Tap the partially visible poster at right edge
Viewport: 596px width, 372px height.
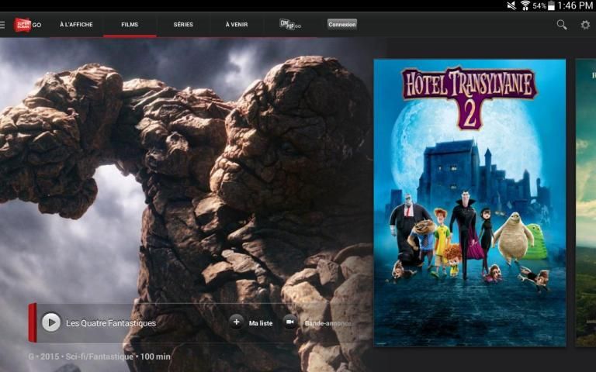(586, 202)
